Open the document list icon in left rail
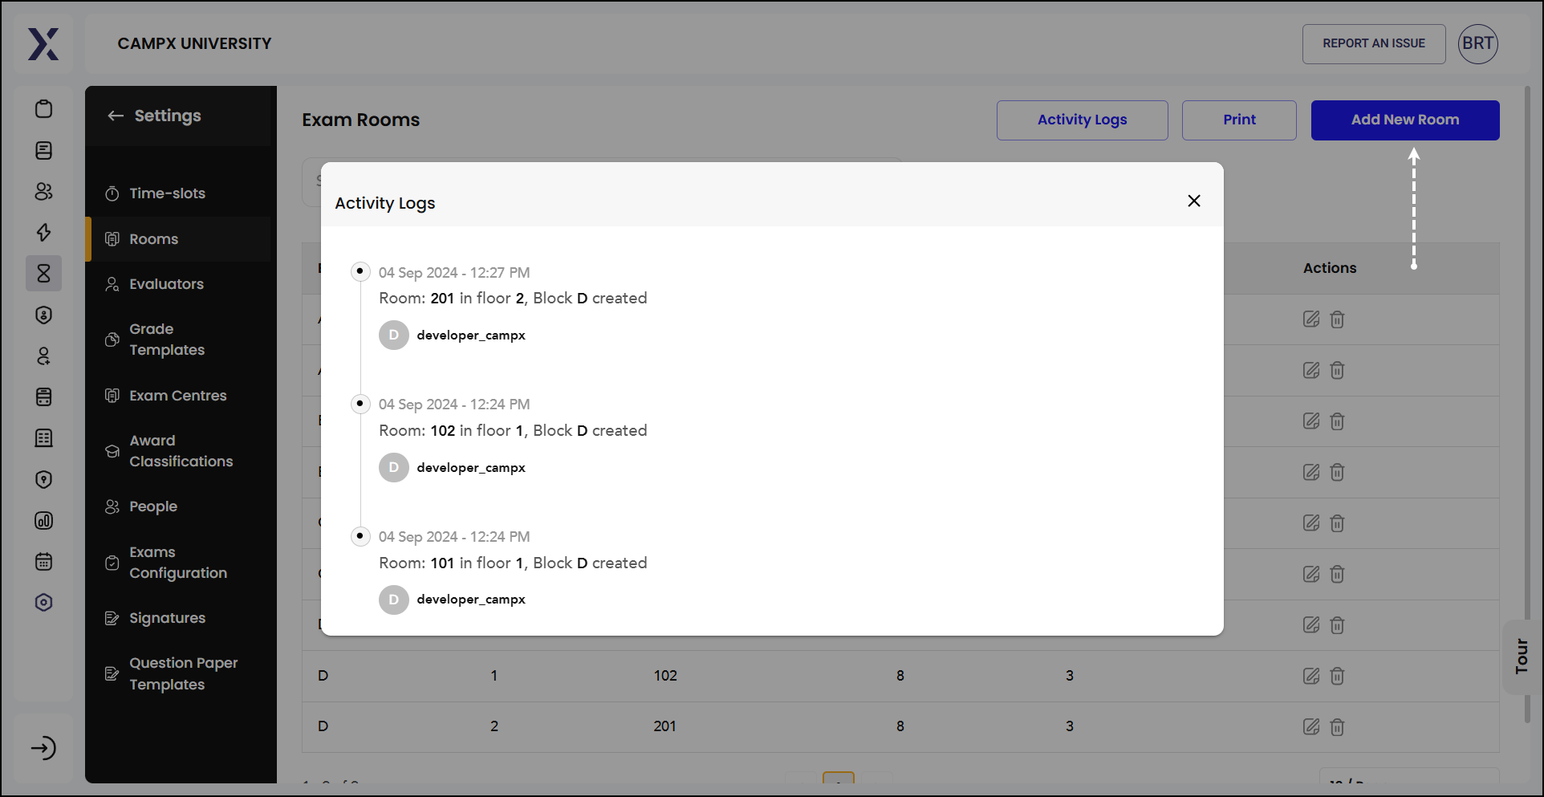 click(x=44, y=151)
